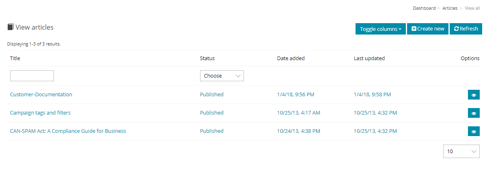The width and height of the screenshot is (485, 169).
Task: Focus the Title filter input field
Action: click(x=32, y=76)
